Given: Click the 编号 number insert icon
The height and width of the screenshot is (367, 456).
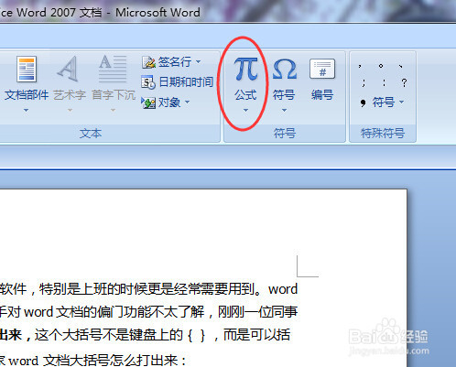Looking at the screenshot, I should coord(322,69).
